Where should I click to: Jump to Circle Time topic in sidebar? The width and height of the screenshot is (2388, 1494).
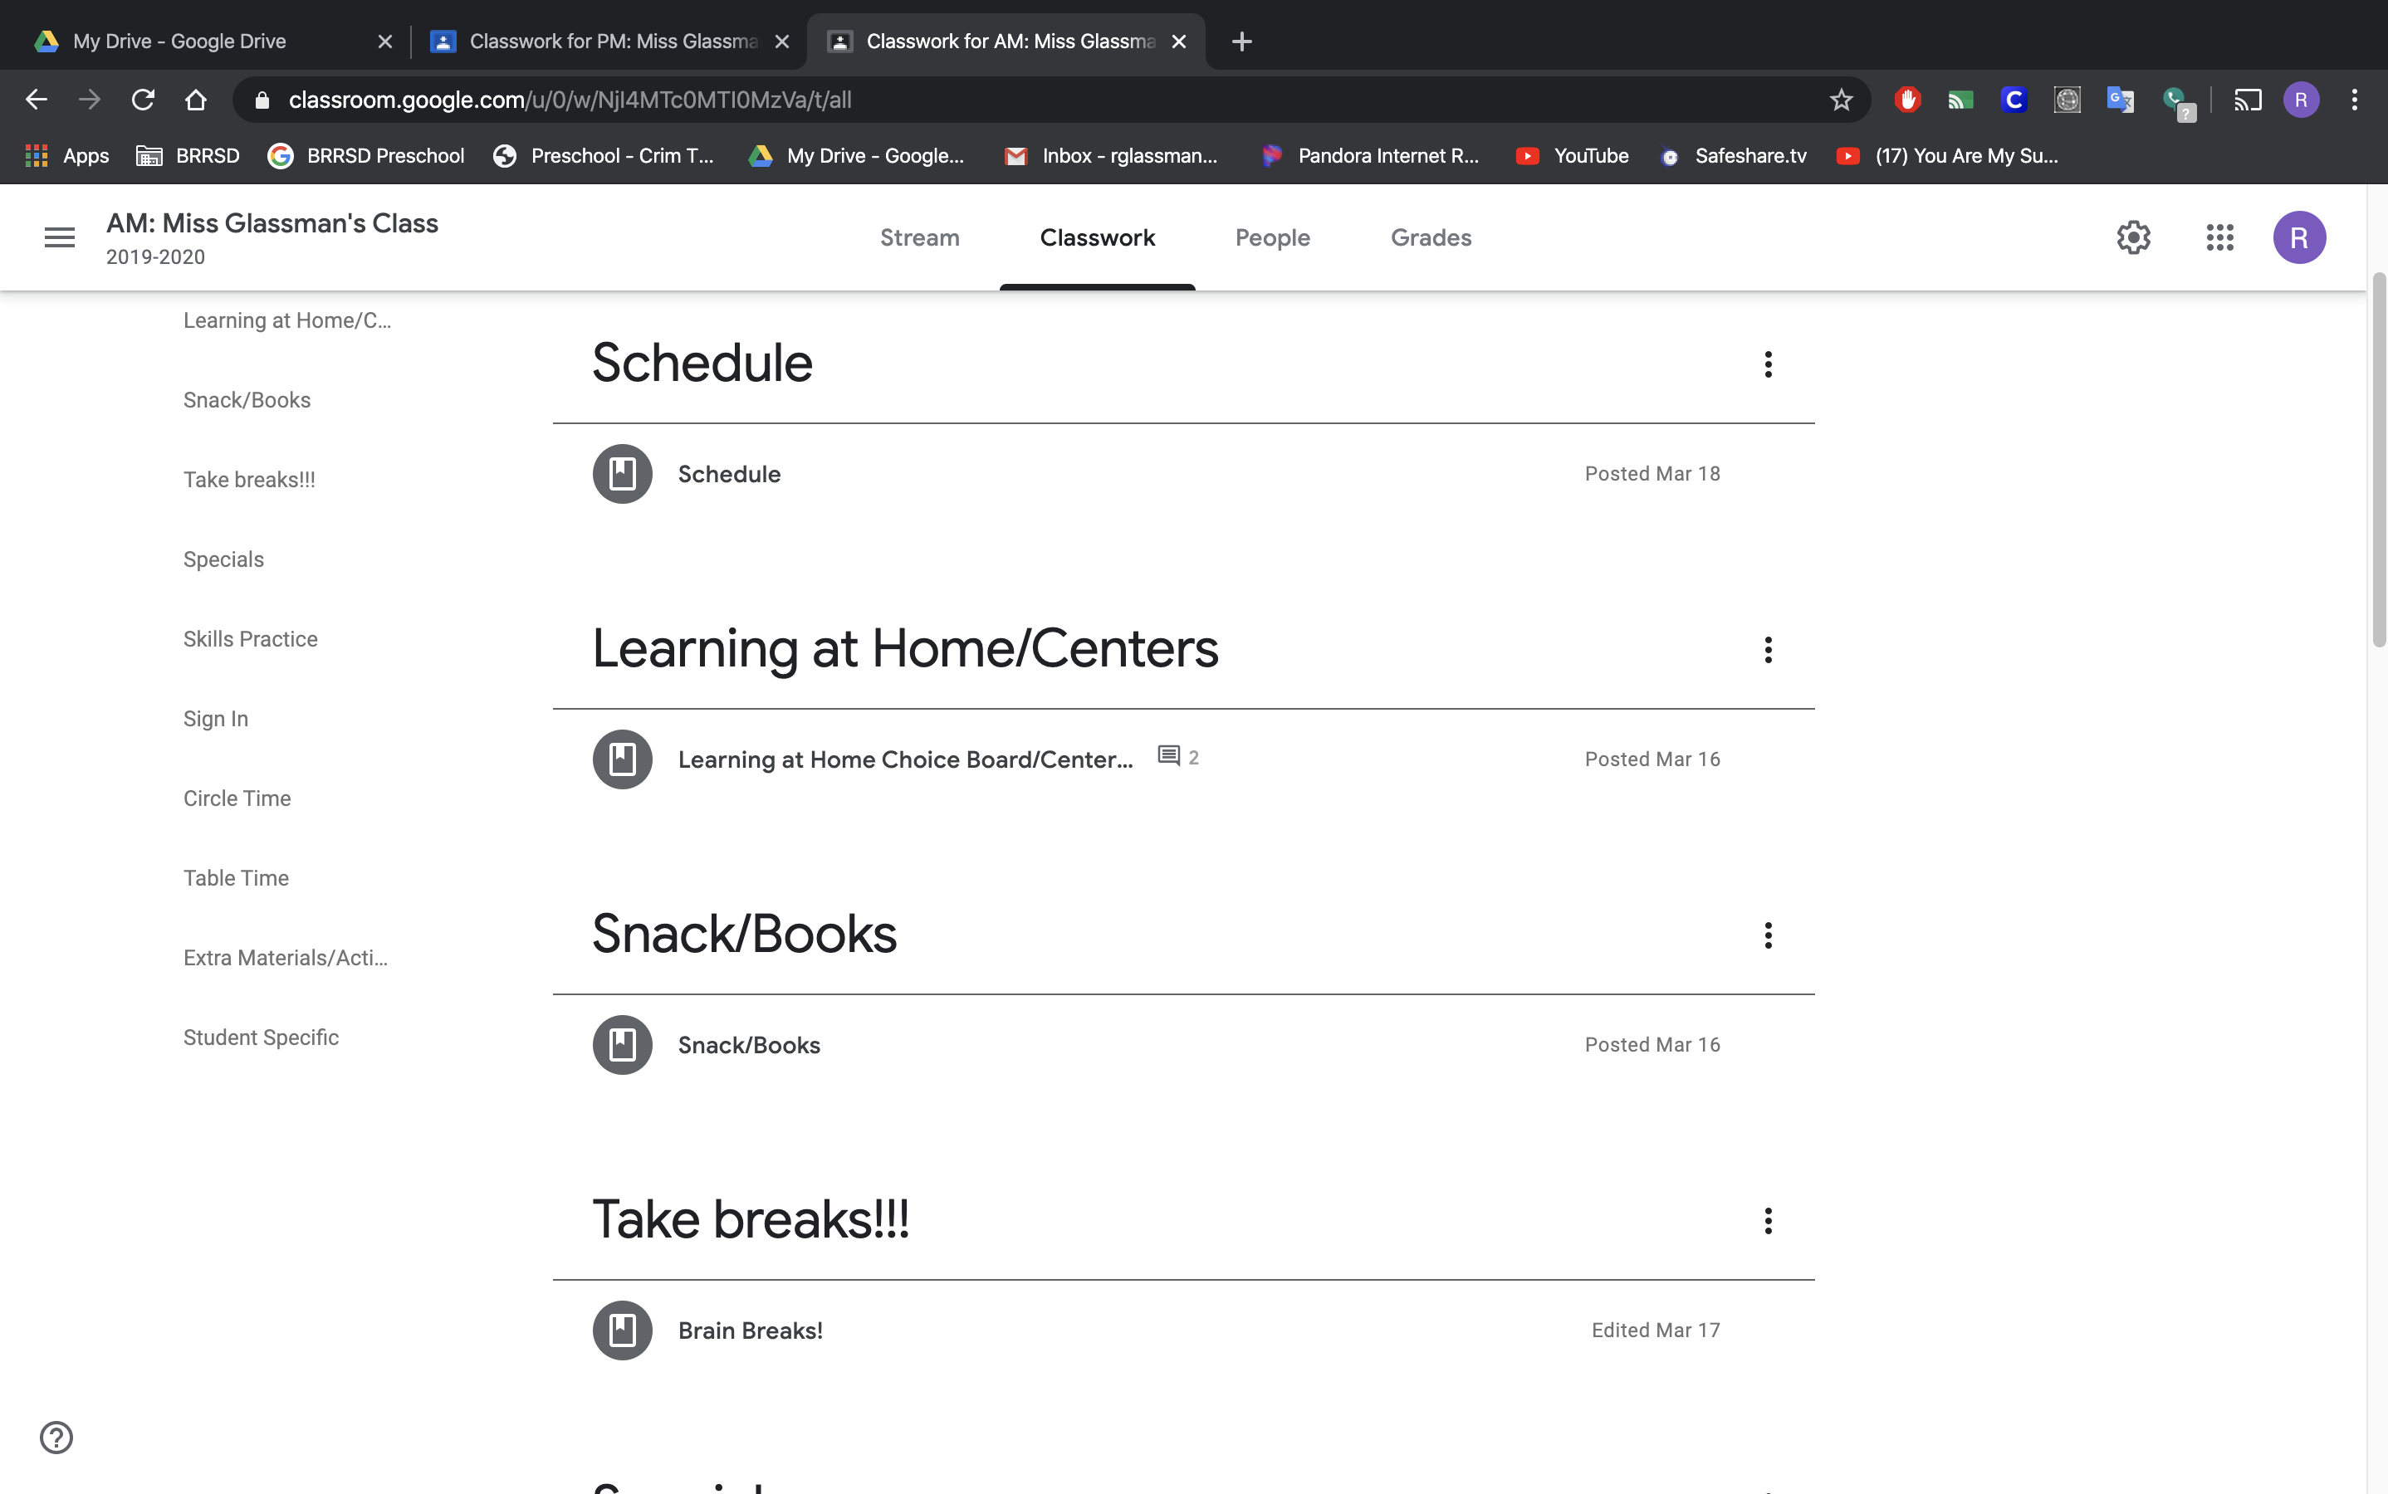[237, 798]
